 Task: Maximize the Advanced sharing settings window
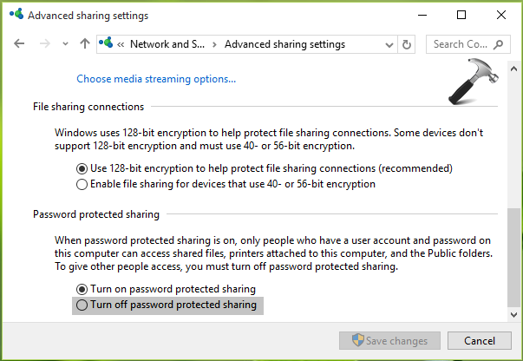click(x=461, y=16)
